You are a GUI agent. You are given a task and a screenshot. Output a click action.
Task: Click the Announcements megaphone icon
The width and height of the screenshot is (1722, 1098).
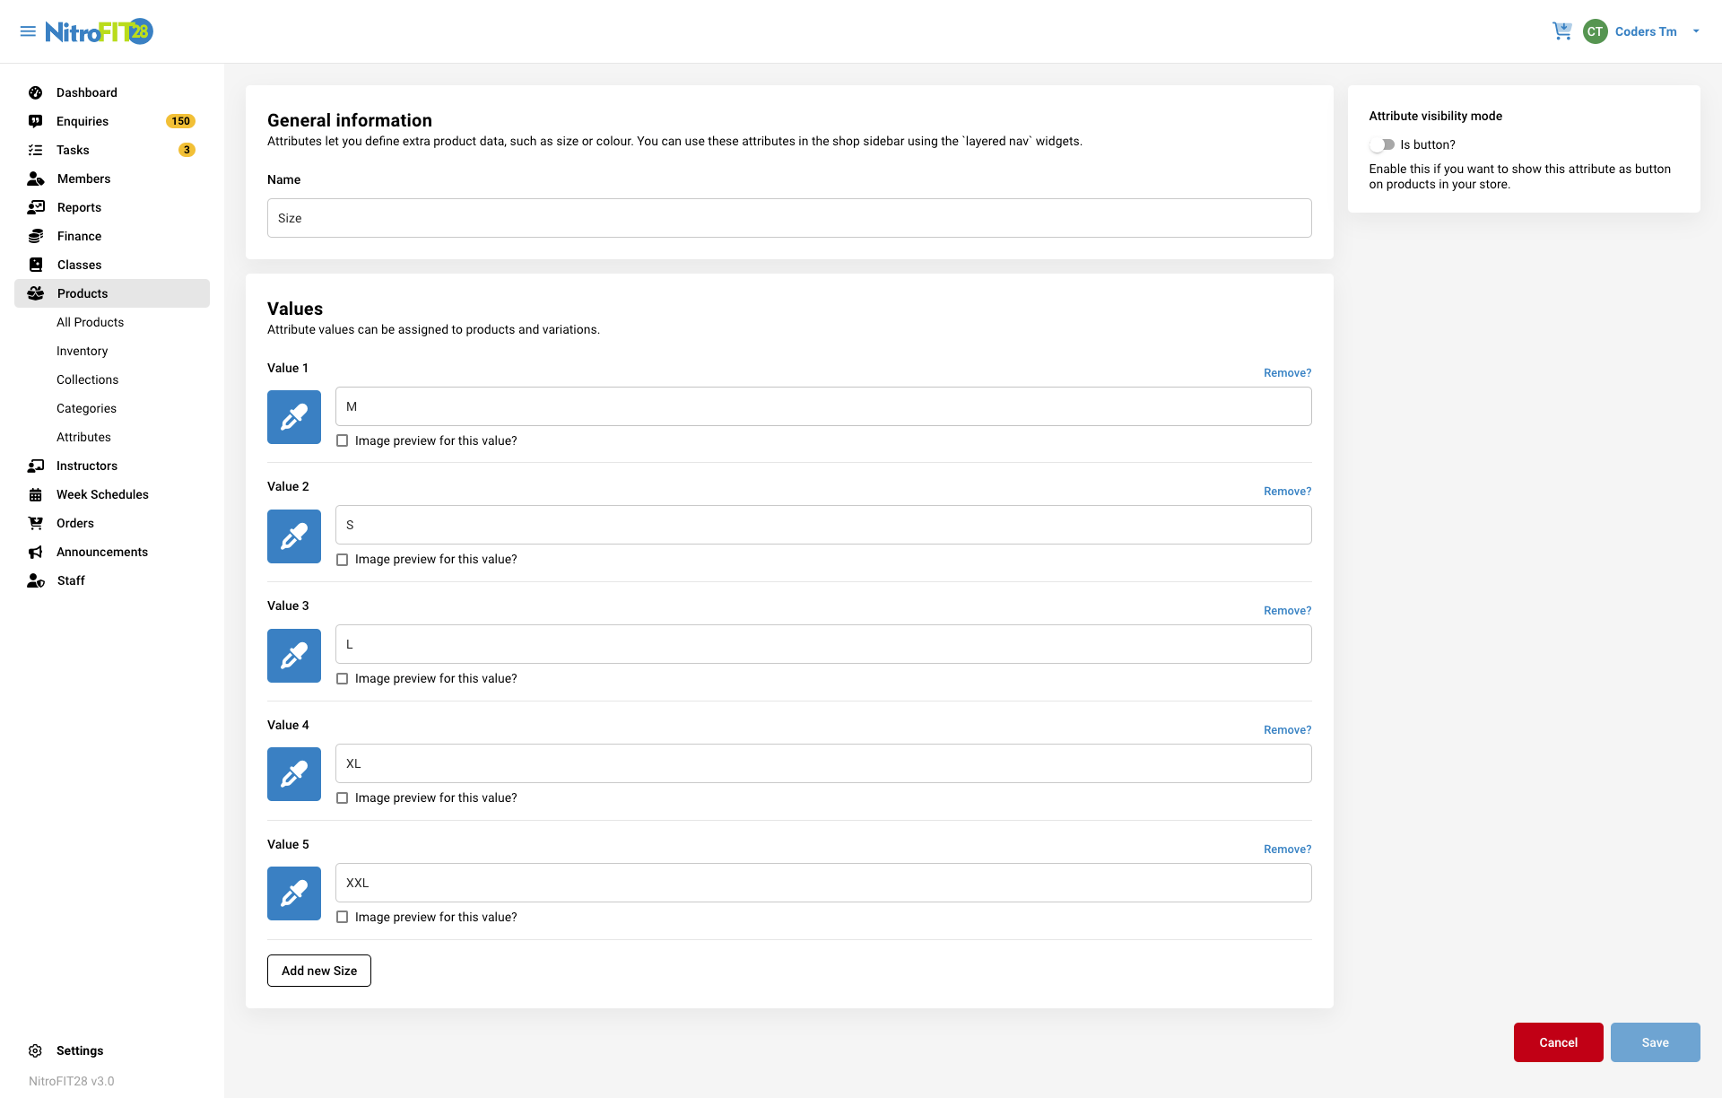(36, 552)
